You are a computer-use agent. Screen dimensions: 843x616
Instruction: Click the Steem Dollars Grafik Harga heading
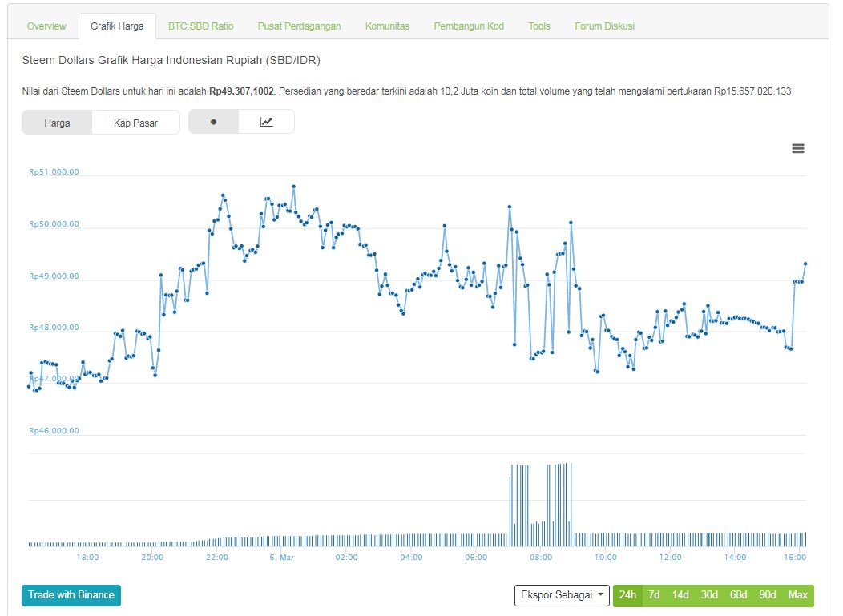(x=171, y=60)
